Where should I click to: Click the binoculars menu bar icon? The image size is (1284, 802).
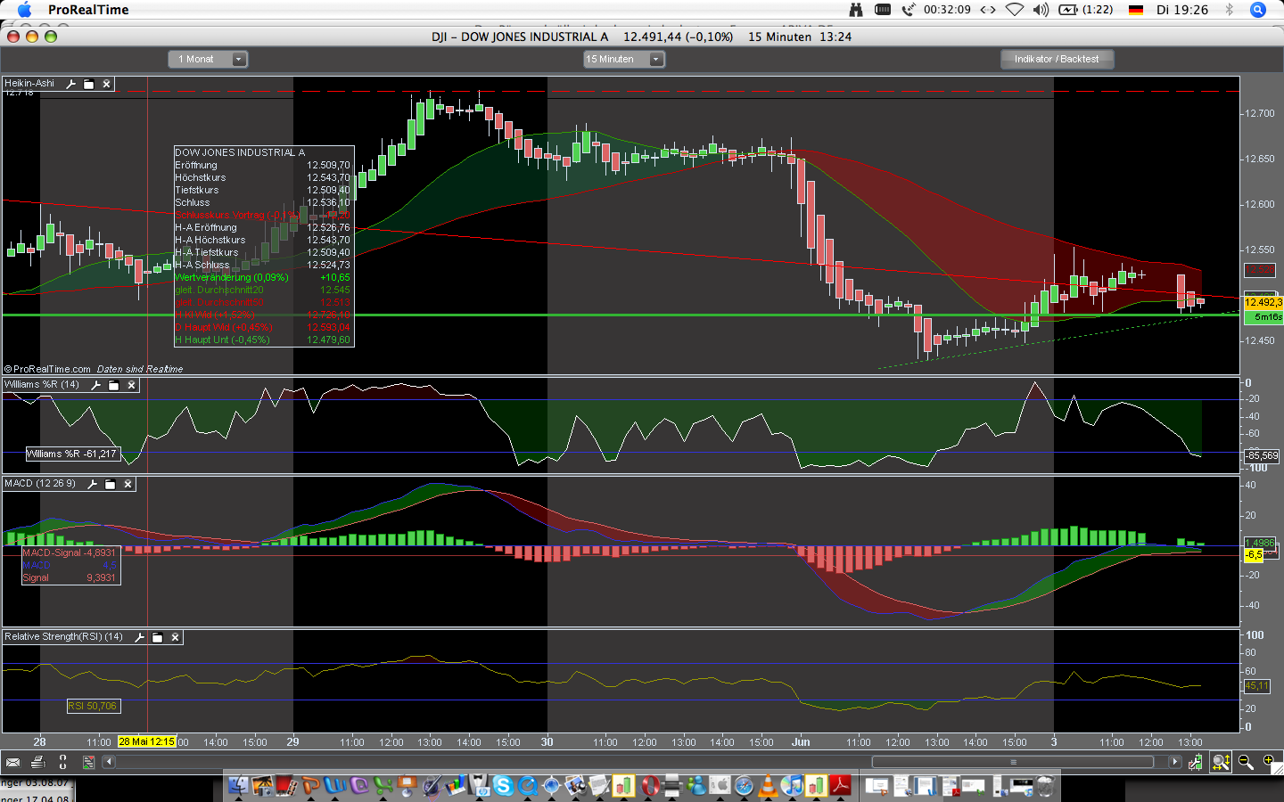pos(856,10)
